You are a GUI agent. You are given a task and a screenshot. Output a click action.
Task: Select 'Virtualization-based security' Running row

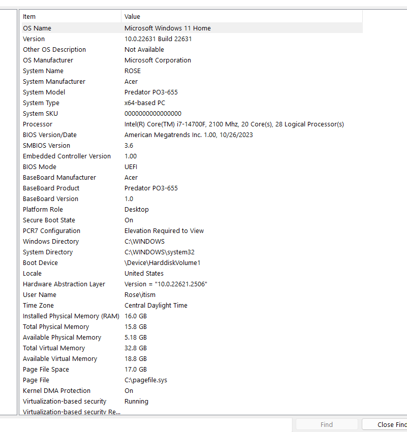(x=192, y=401)
